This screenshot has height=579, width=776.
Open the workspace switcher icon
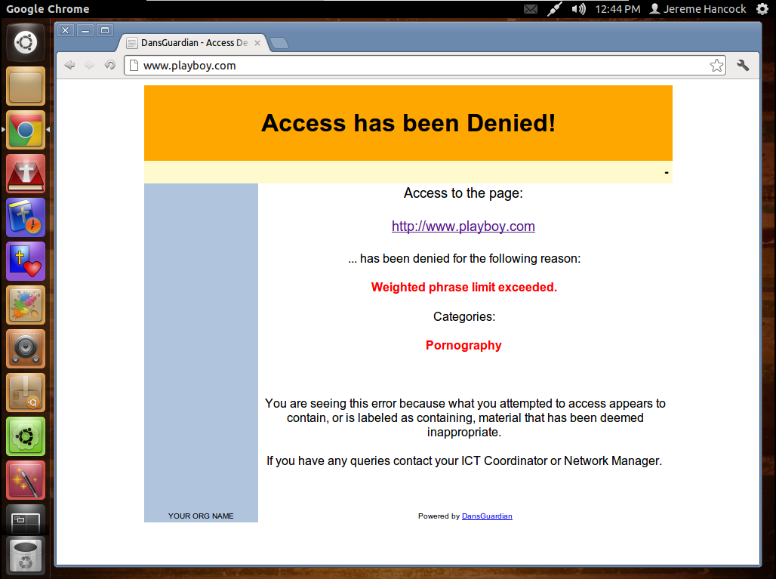tap(25, 519)
